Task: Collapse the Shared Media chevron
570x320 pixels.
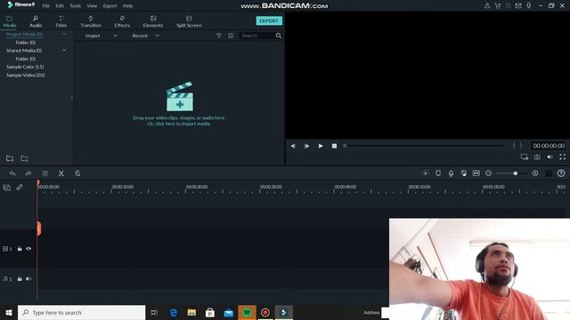Action: tap(64, 51)
